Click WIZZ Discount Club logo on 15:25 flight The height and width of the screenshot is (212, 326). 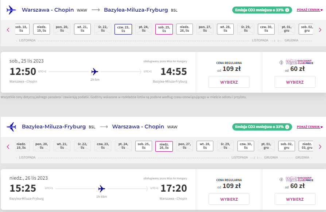pyautogui.click(x=299, y=179)
